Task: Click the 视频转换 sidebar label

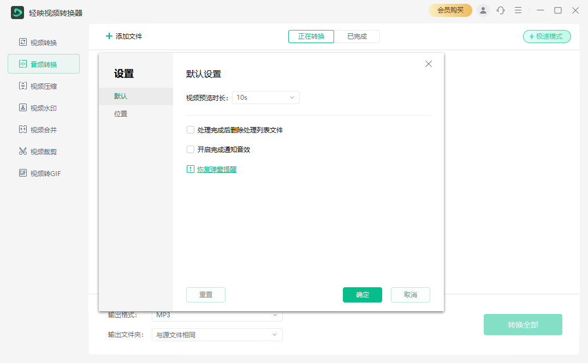Action: [x=44, y=43]
